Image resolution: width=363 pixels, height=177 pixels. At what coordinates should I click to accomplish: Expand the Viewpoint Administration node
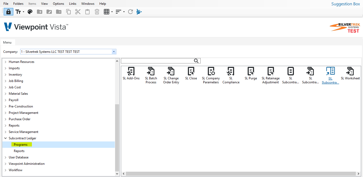tap(5, 164)
